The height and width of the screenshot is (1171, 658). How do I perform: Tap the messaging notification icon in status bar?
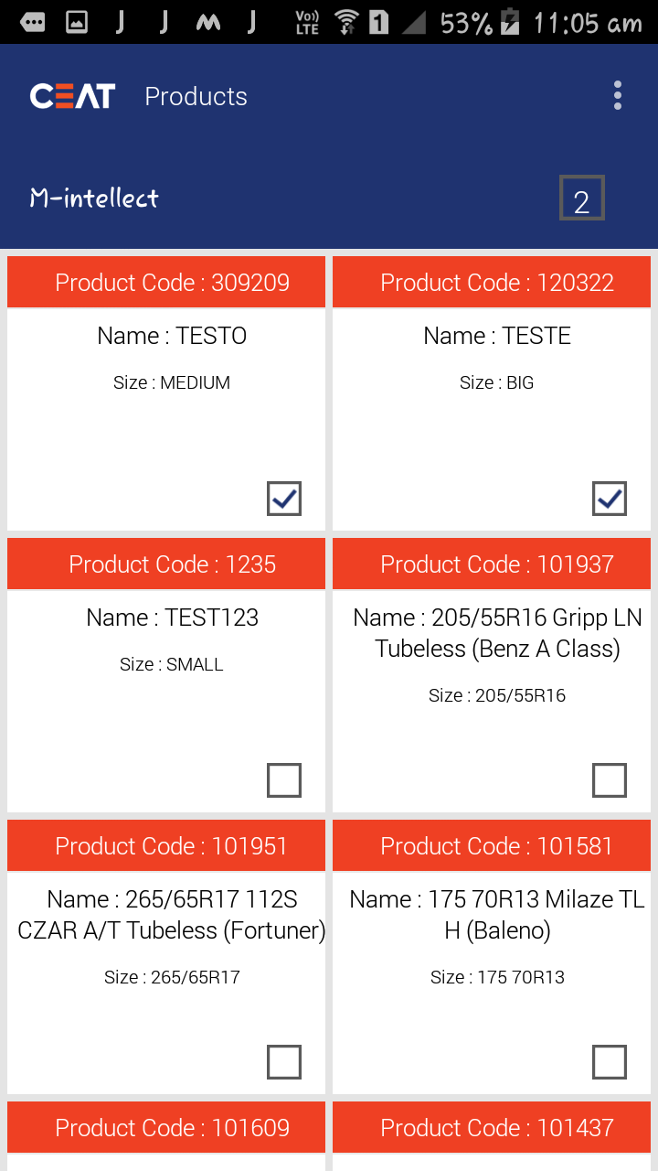pyautogui.click(x=32, y=22)
